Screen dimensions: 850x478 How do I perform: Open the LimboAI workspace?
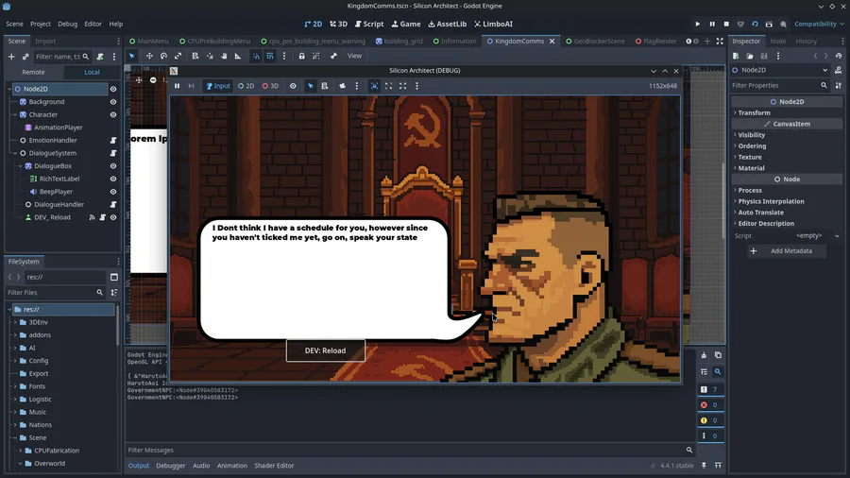tap(493, 24)
